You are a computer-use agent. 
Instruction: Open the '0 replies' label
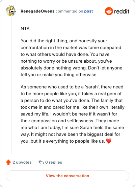54,162
